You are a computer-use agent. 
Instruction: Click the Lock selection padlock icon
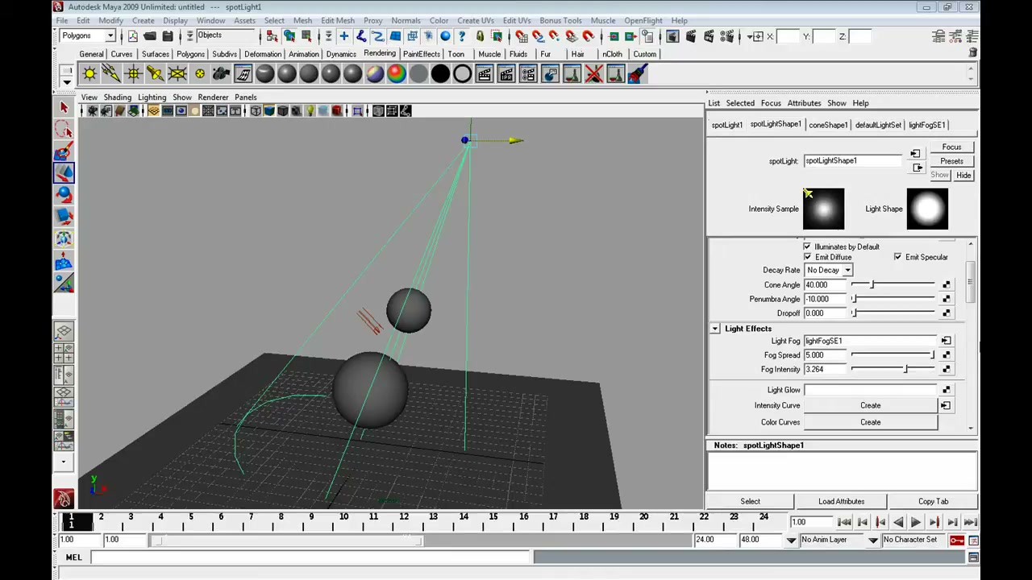pyautogui.click(x=480, y=36)
